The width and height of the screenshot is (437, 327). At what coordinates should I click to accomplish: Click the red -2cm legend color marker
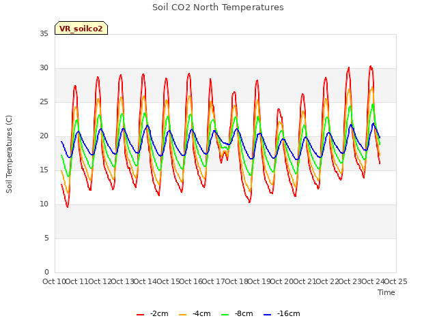(x=140, y=315)
